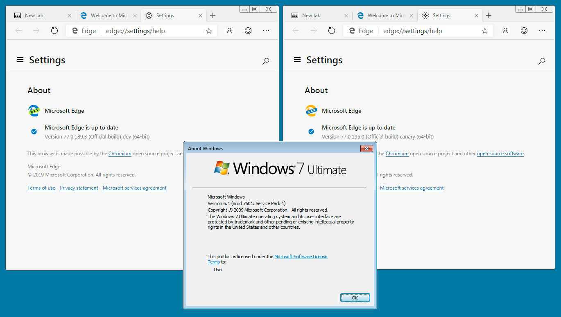Image resolution: width=561 pixels, height=317 pixels.
Task: Close the Settings tab in Dev Edge
Action: click(200, 16)
